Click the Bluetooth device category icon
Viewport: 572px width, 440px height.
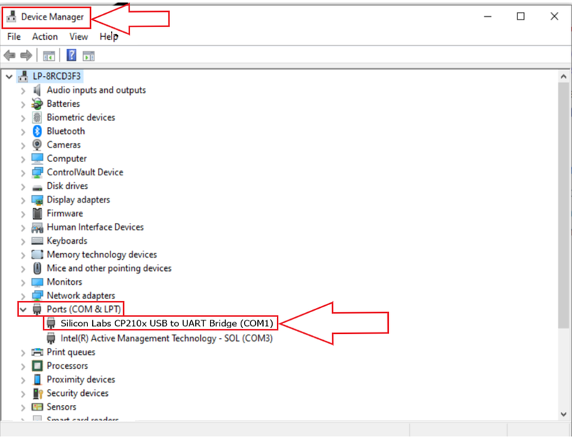38,131
